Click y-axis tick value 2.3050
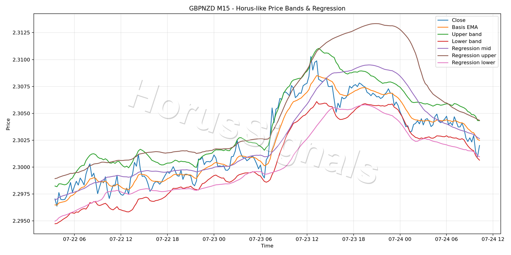 coord(22,113)
